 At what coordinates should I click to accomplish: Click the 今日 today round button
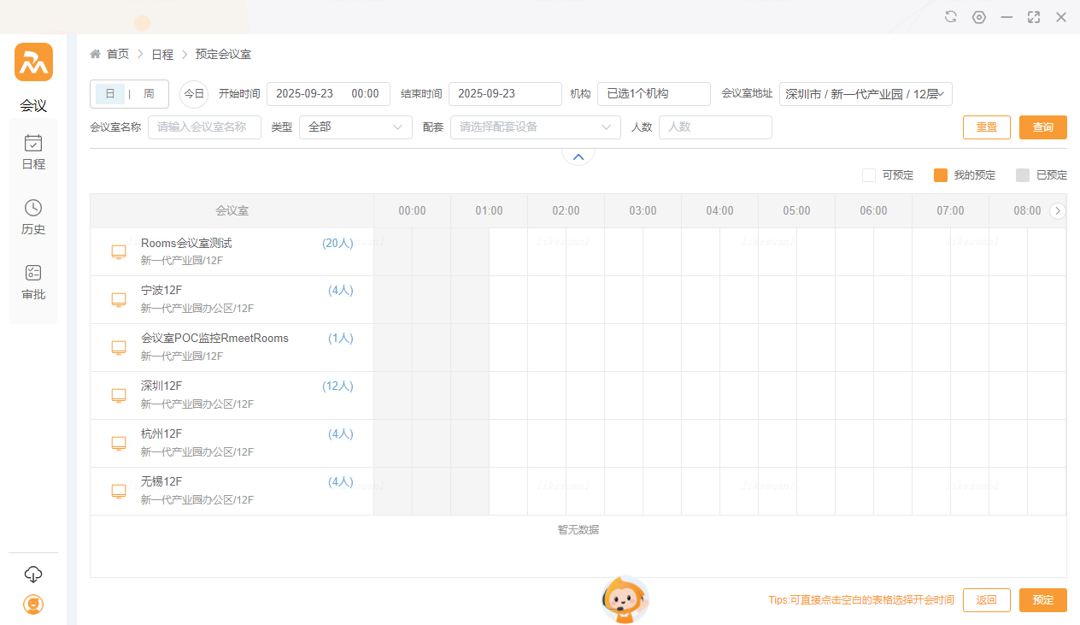click(194, 94)
